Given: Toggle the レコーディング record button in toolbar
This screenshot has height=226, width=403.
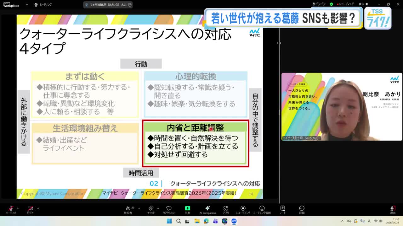Looking at the screenshot, I should point(243,209).
